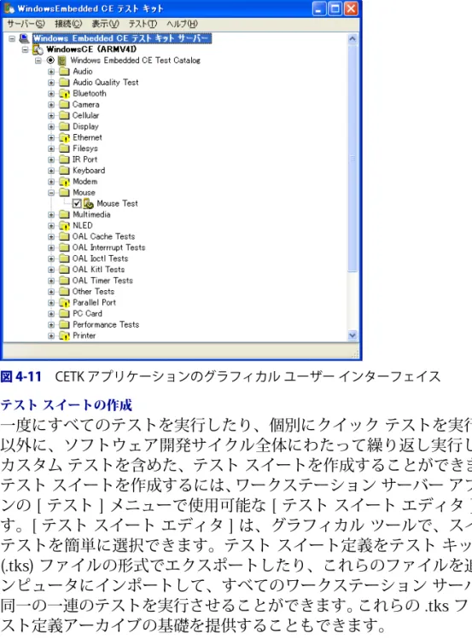This screenshot has height=639, width=472.
Task: Click the Performance Tests folder icon
Action: tap(64, 325)
